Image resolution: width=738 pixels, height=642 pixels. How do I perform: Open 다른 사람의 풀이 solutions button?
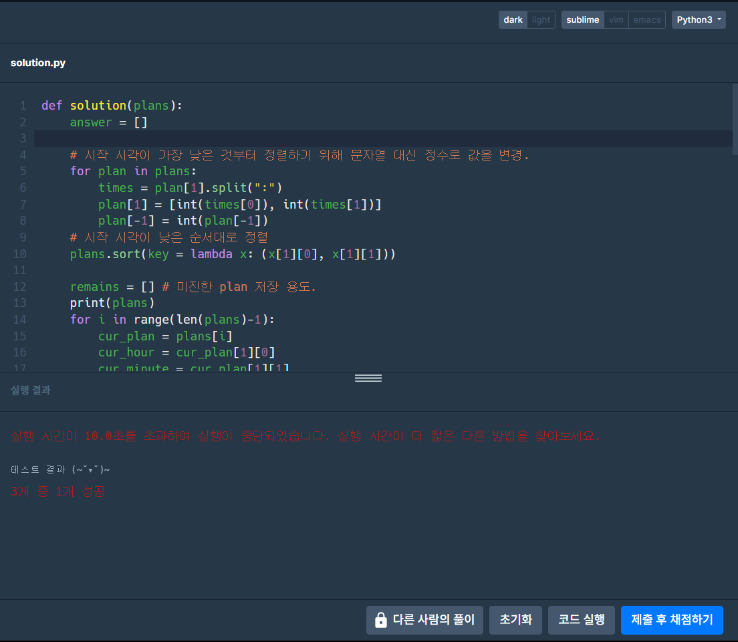424,620
